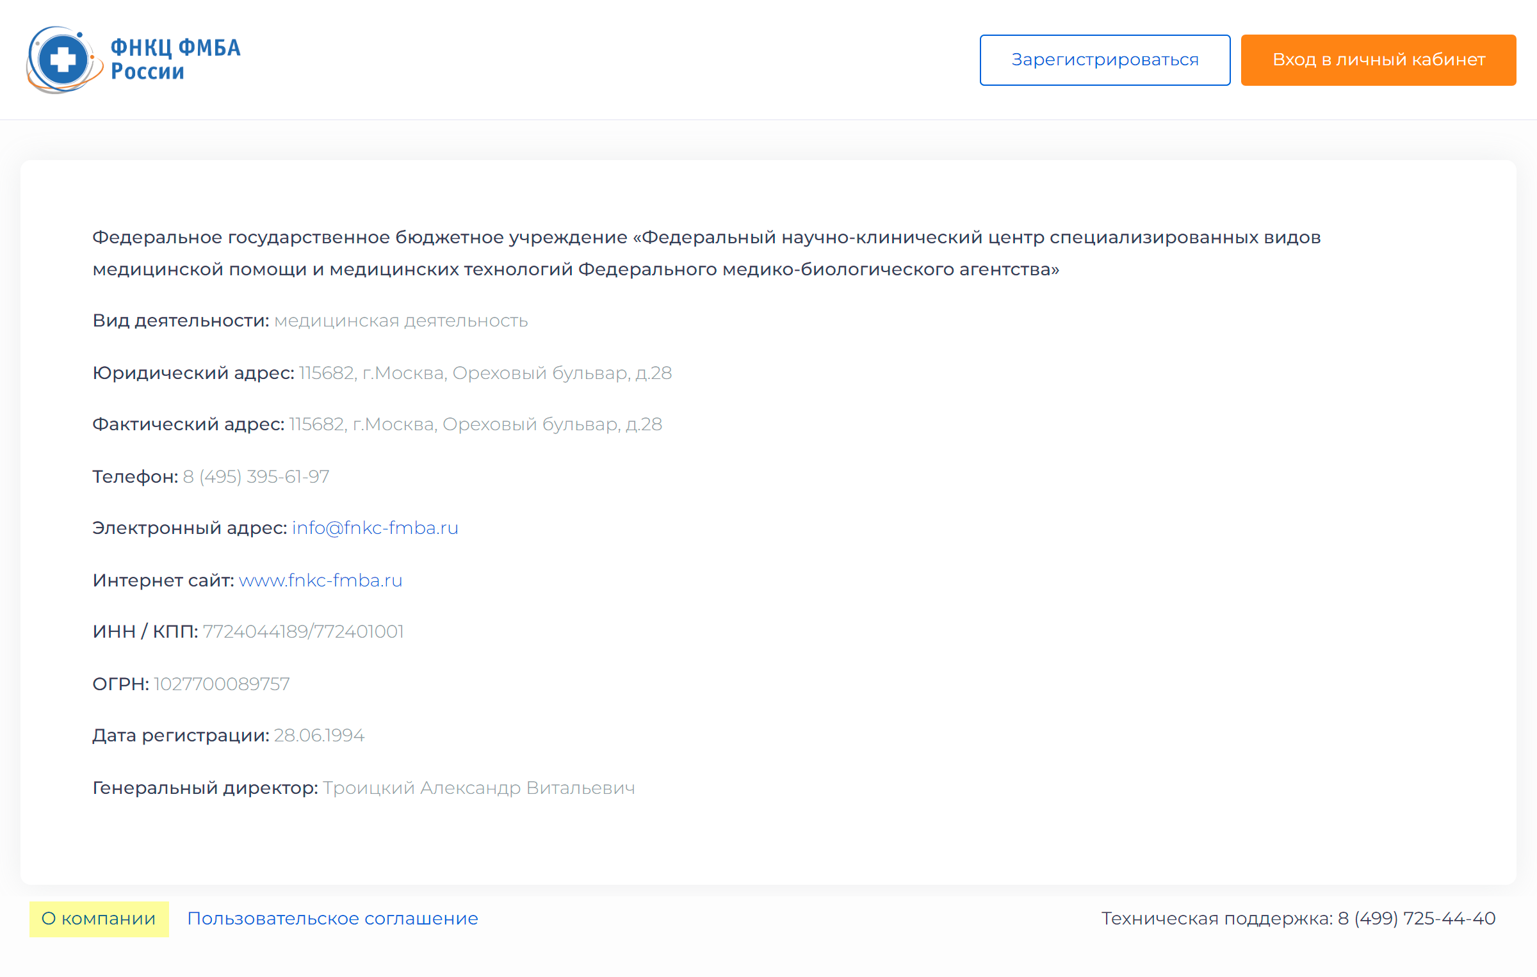Open Пользовательское соглашение link
1537x977 pixels.
332,919
